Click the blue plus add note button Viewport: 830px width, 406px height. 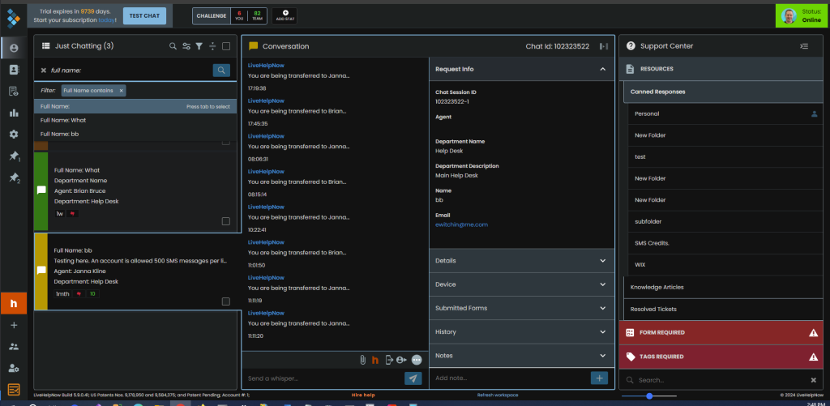pyautogui.click(x=599, y=378)
